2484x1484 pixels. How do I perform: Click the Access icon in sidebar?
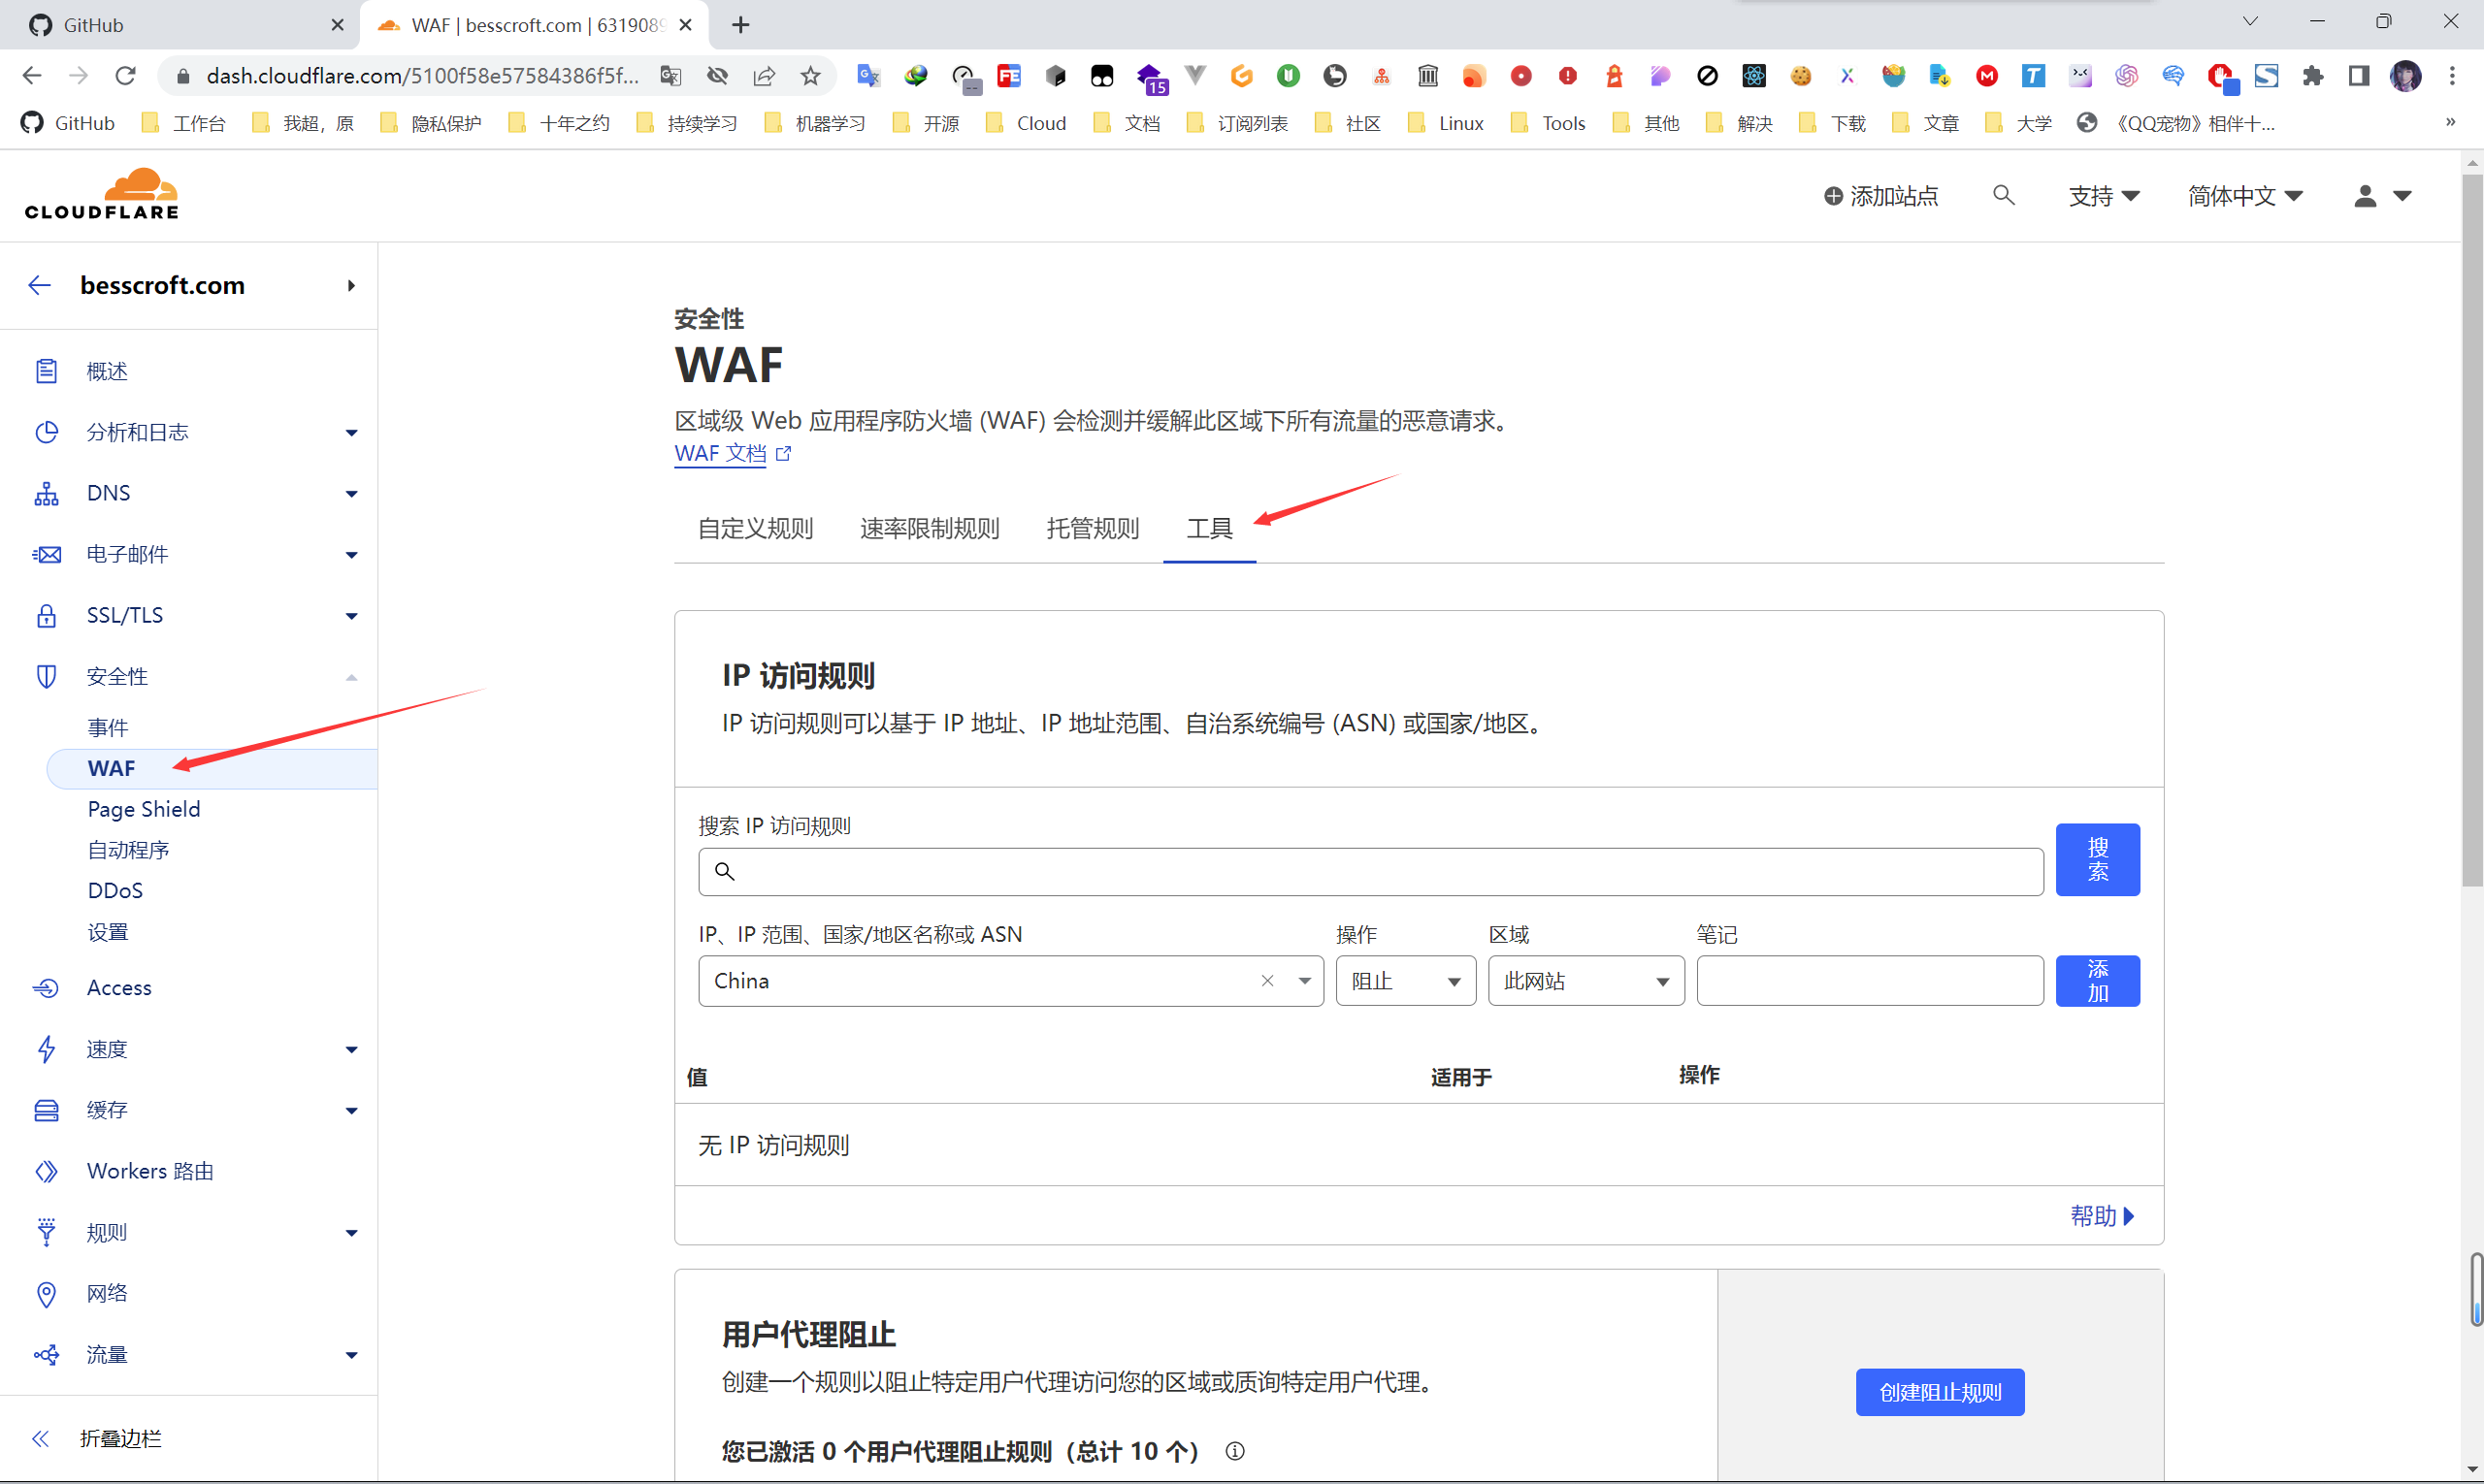46,988
